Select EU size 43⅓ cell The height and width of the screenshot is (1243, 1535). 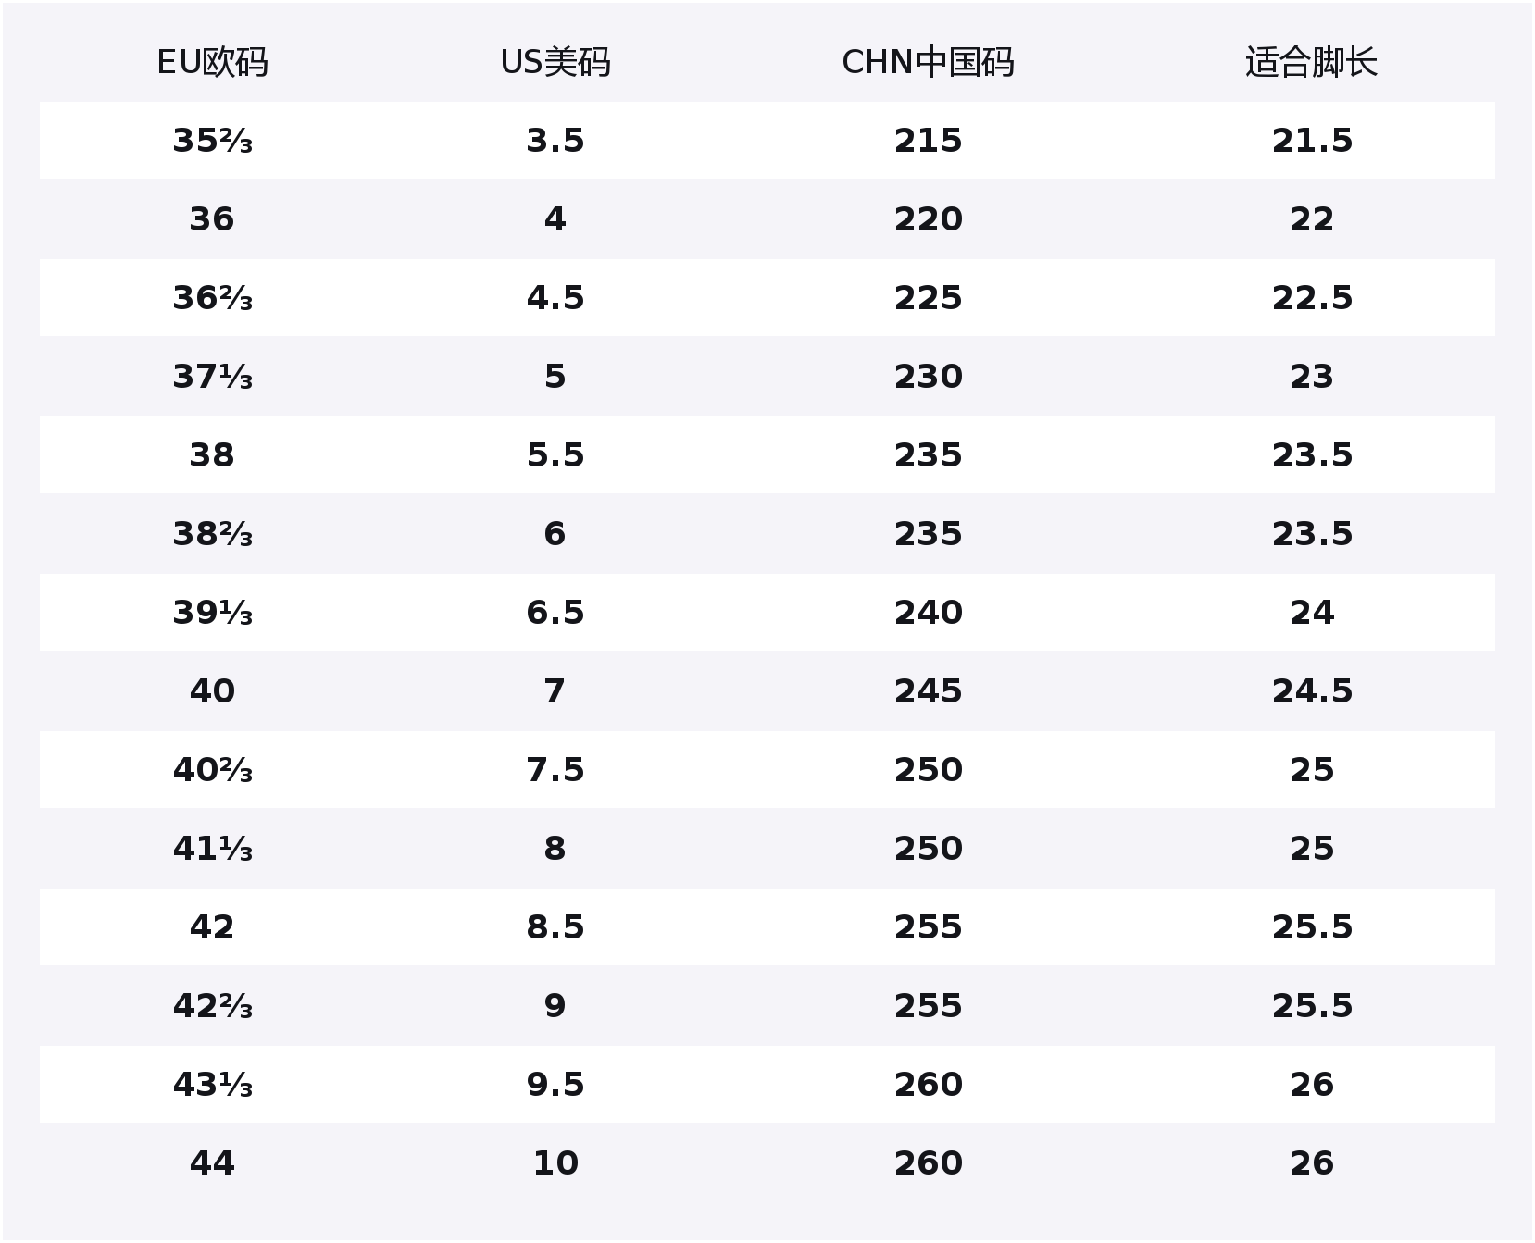pyautogui.click(x=212, y=1085)
